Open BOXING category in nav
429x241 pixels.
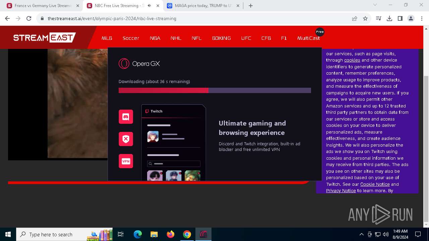click(222, 38)
